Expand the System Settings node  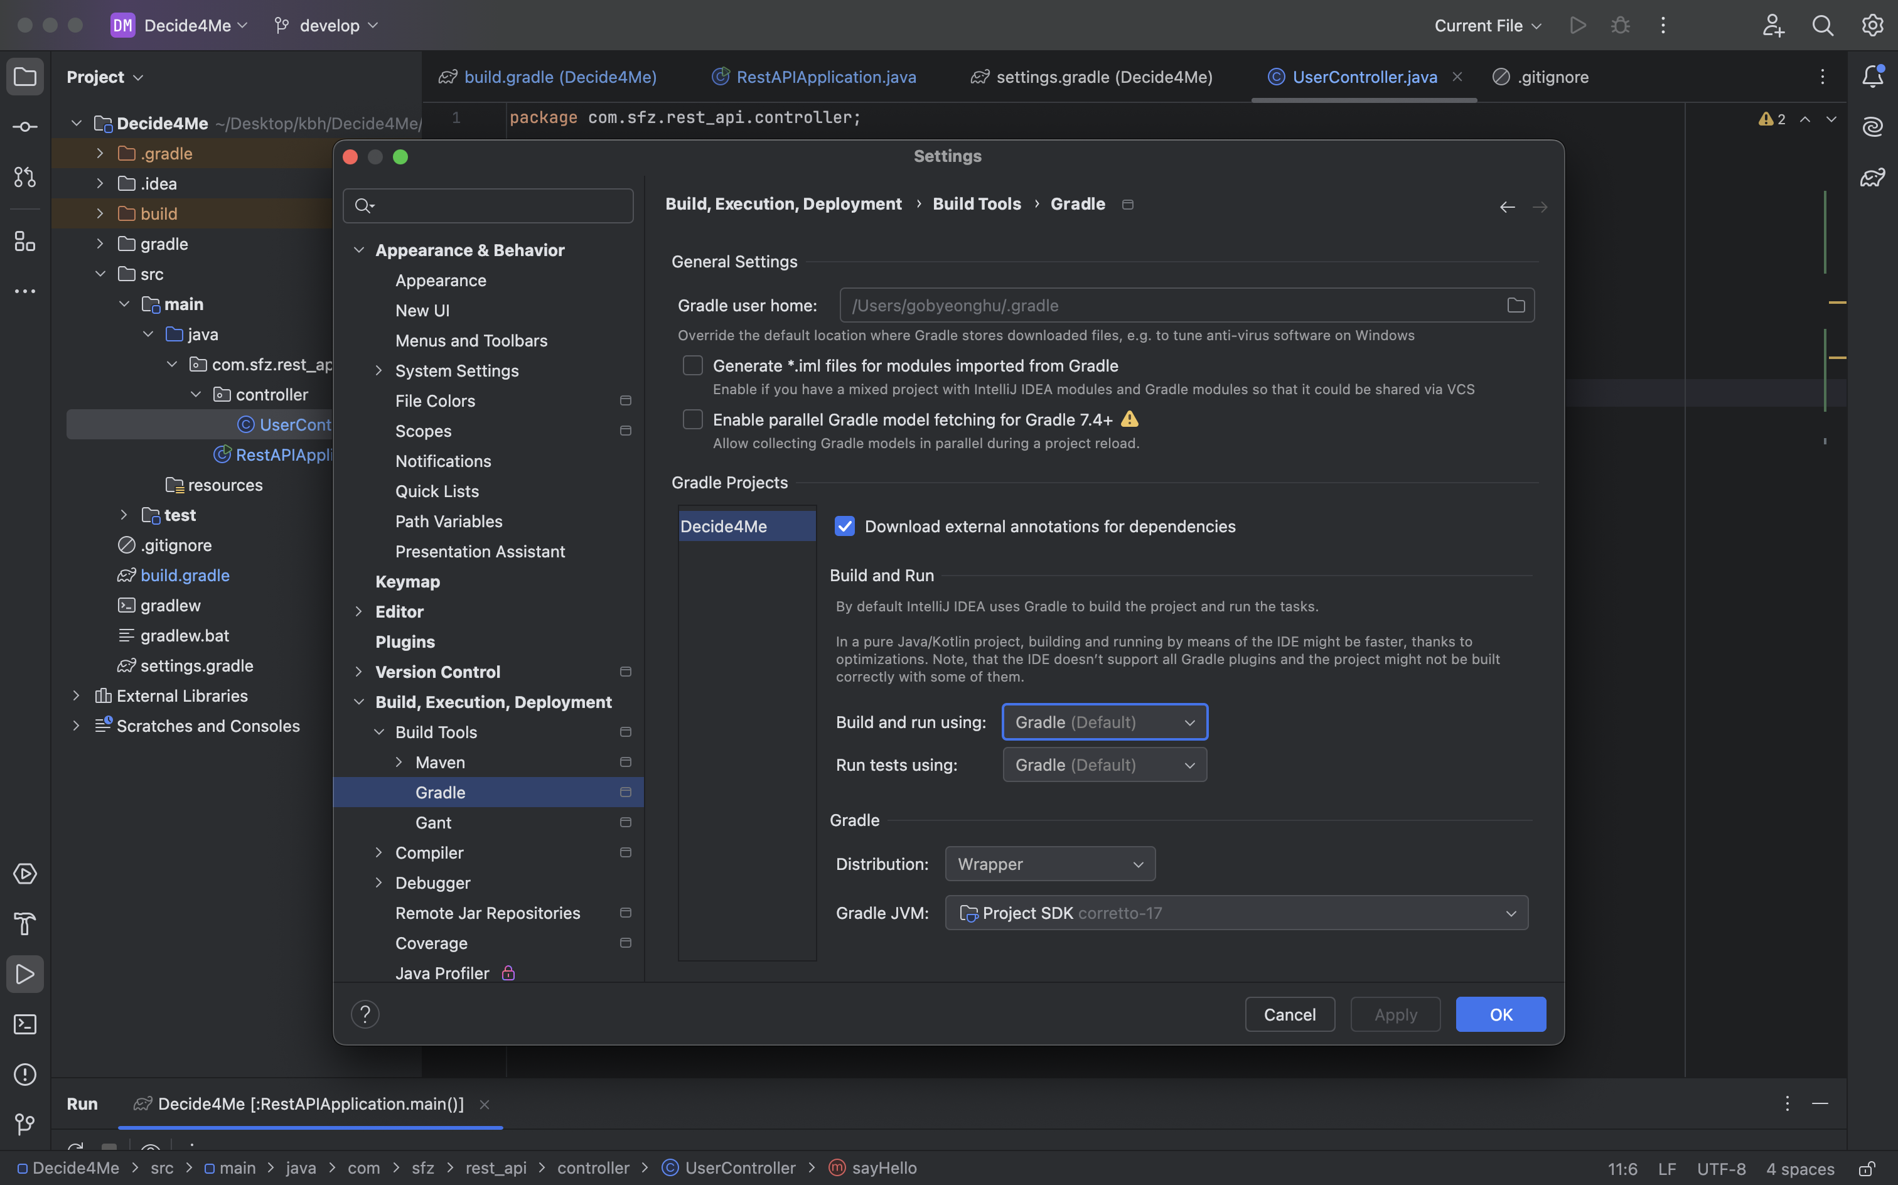(378, 371)
